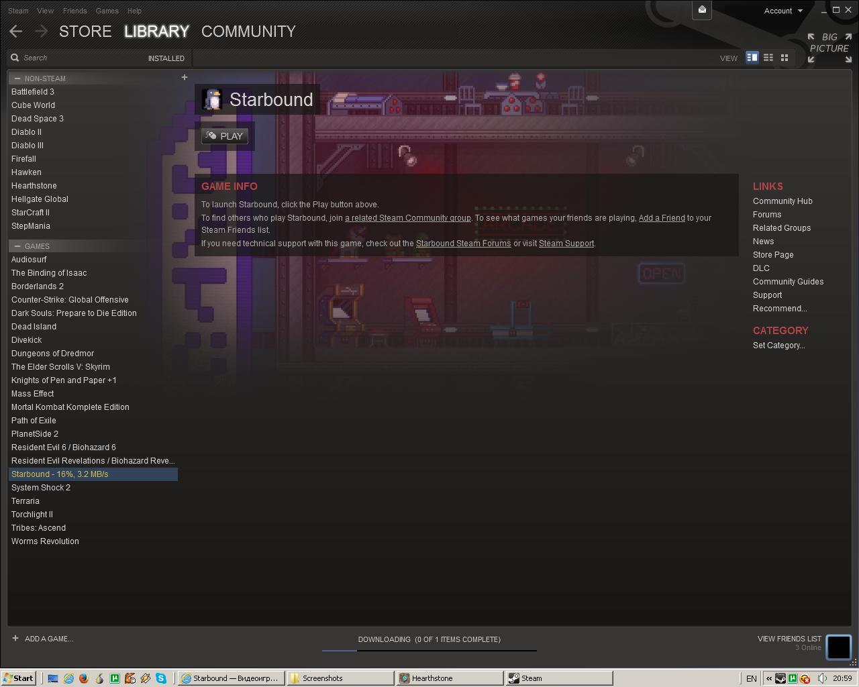The width and height of the screenshot is (859, 687).
Task: Select Borderlands 2 in the games list
Action: point(93,286)
